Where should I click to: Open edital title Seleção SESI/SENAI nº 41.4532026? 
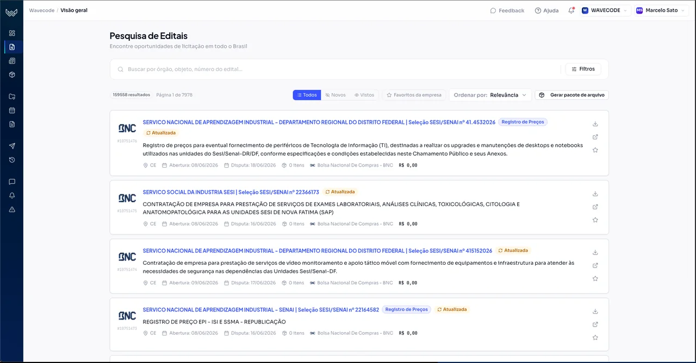(319, 122)
